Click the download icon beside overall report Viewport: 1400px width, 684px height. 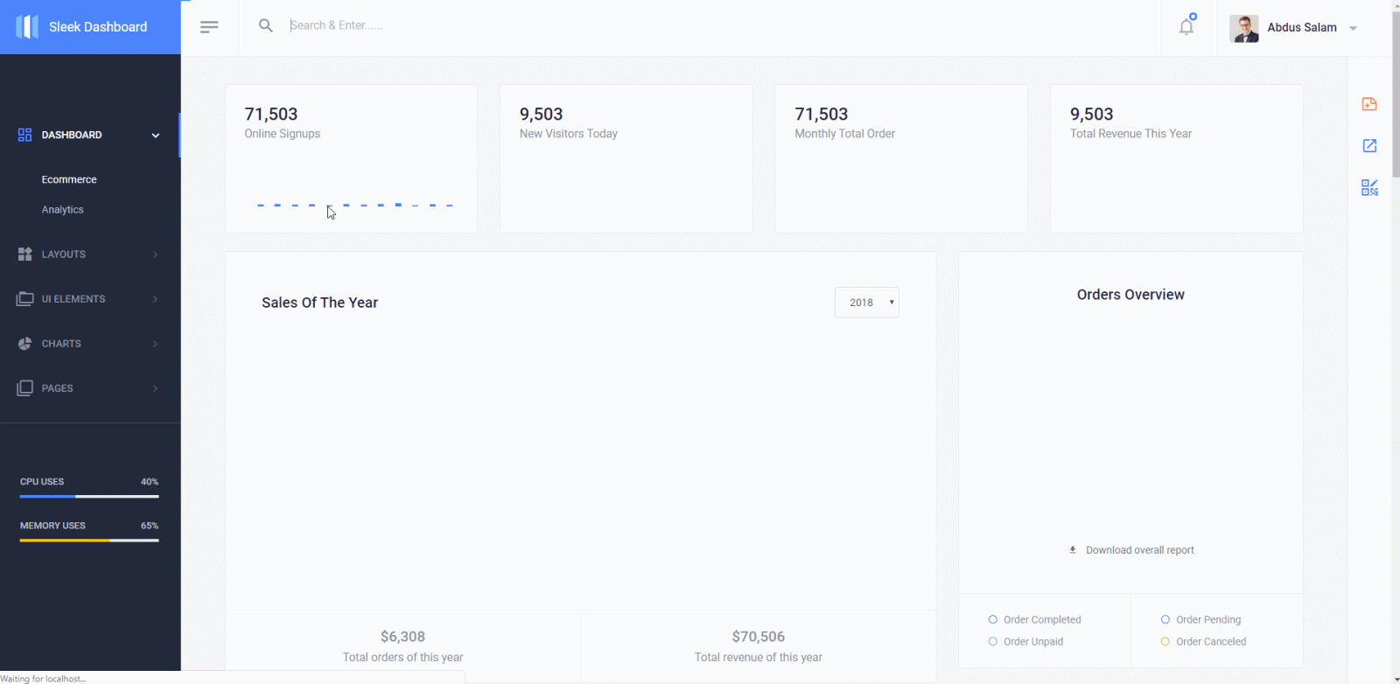[x=1073, y=550]
